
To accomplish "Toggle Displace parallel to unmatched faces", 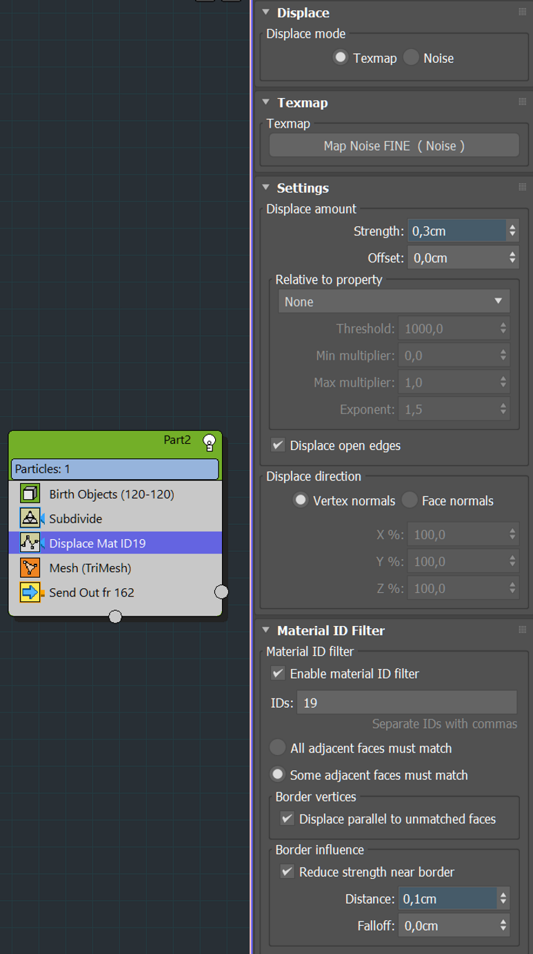I will click(x=287, y=819).
